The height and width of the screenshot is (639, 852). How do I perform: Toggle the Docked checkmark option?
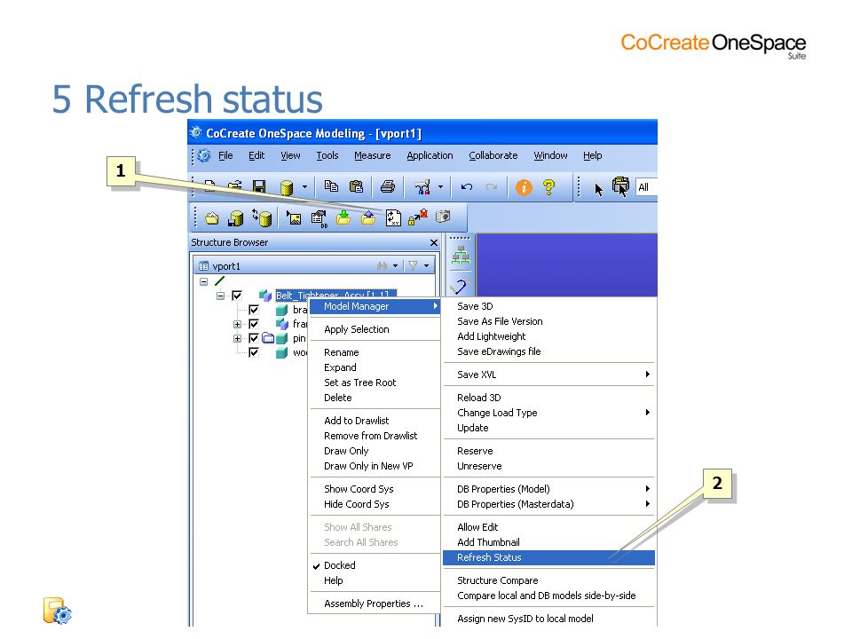(340, 565)
